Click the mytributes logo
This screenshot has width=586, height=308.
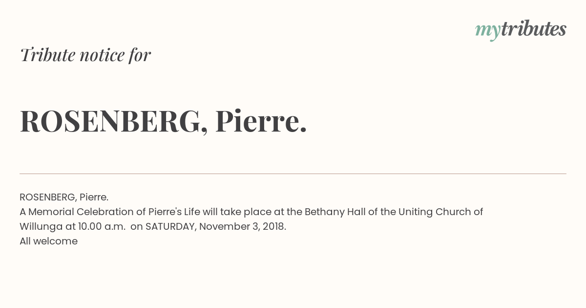point(521,30)
